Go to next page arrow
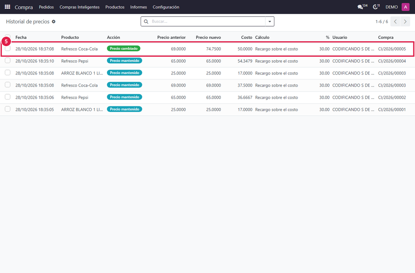Viewport: 415px width, 273px height. [x=405, y=22]
